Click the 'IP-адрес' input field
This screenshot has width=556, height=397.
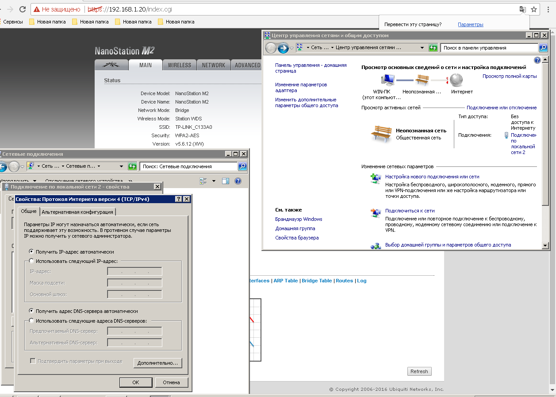[x=134, y=271]
